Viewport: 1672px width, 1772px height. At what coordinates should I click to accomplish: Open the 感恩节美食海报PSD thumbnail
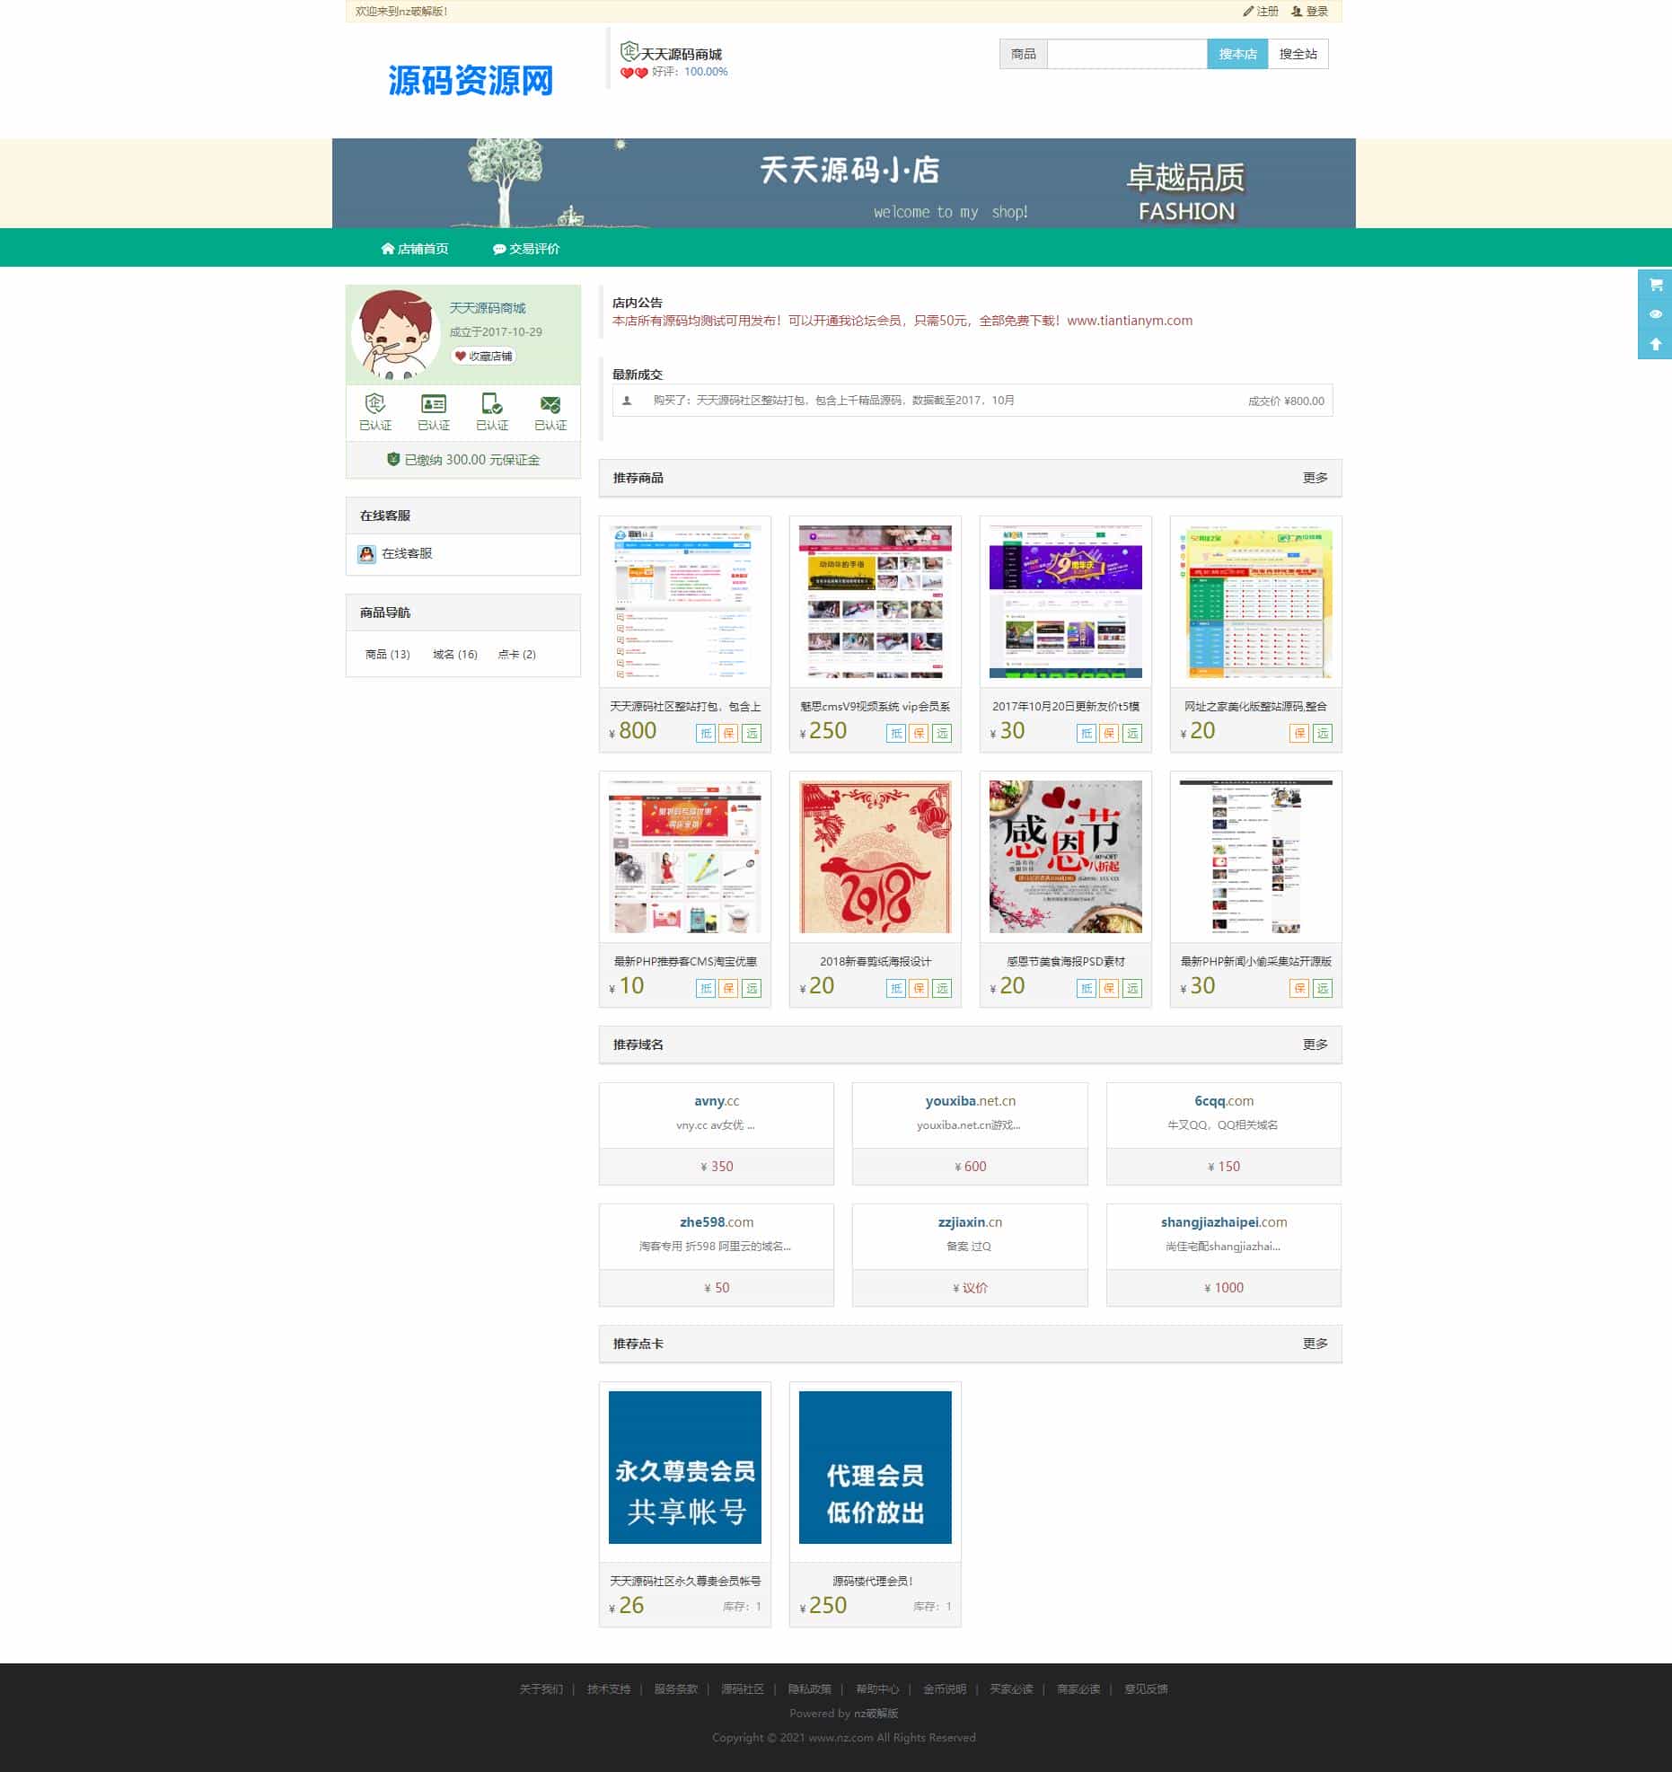tap(1066, 857)
